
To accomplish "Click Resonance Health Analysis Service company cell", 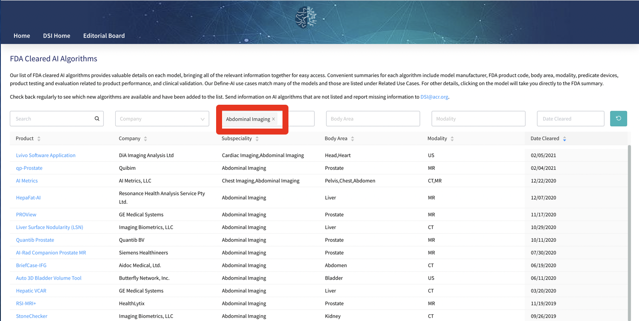I will tap(162, 198).
